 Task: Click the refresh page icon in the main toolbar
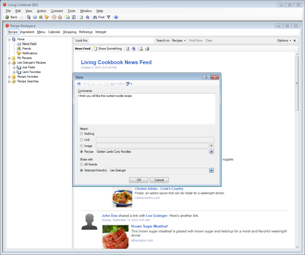pos(81,17)
